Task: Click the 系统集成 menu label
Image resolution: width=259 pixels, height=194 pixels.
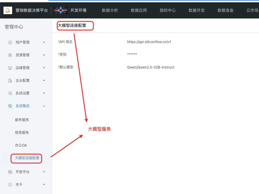Action: click(x=23, y=106)
